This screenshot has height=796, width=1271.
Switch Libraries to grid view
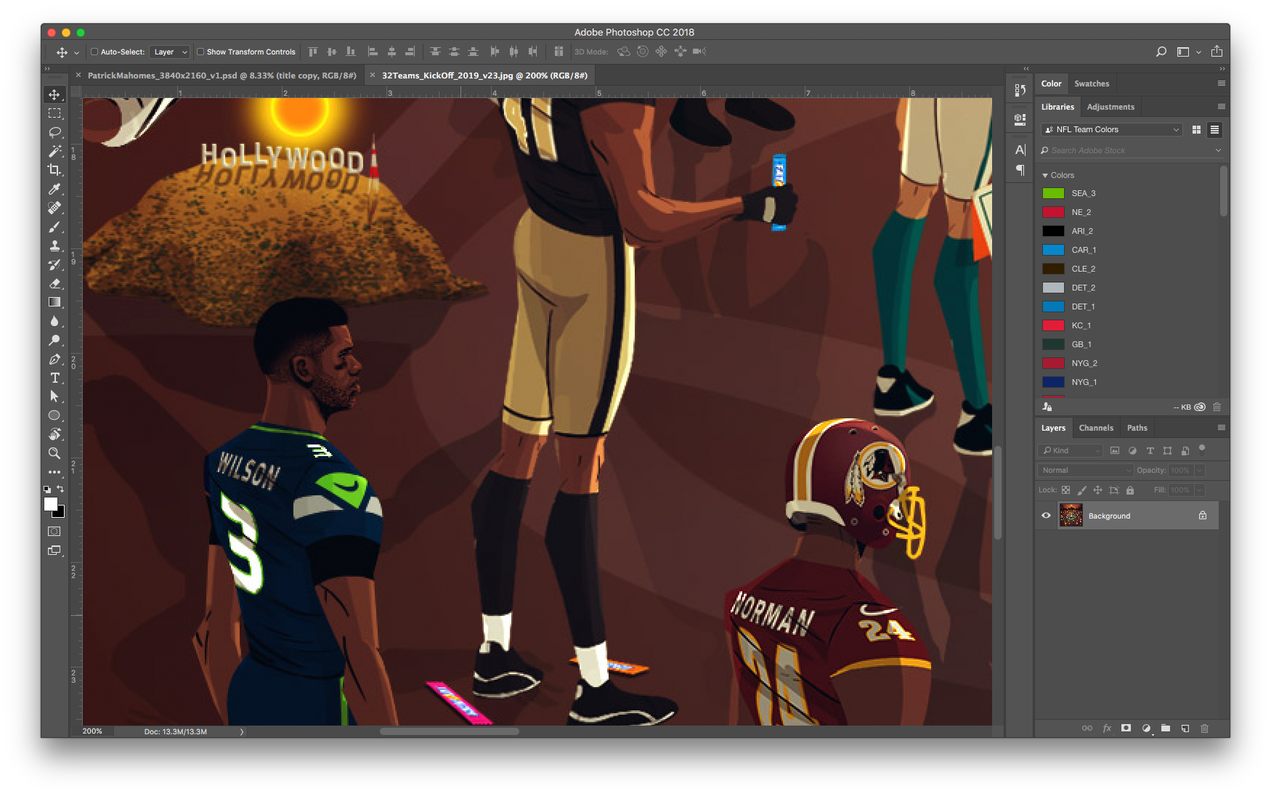click(1196, 129)
